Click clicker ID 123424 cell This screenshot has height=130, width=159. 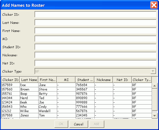[11, 102]
